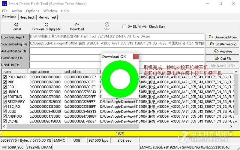
Task: Click the RECOVERY file location path
Action: pos(167,101)
